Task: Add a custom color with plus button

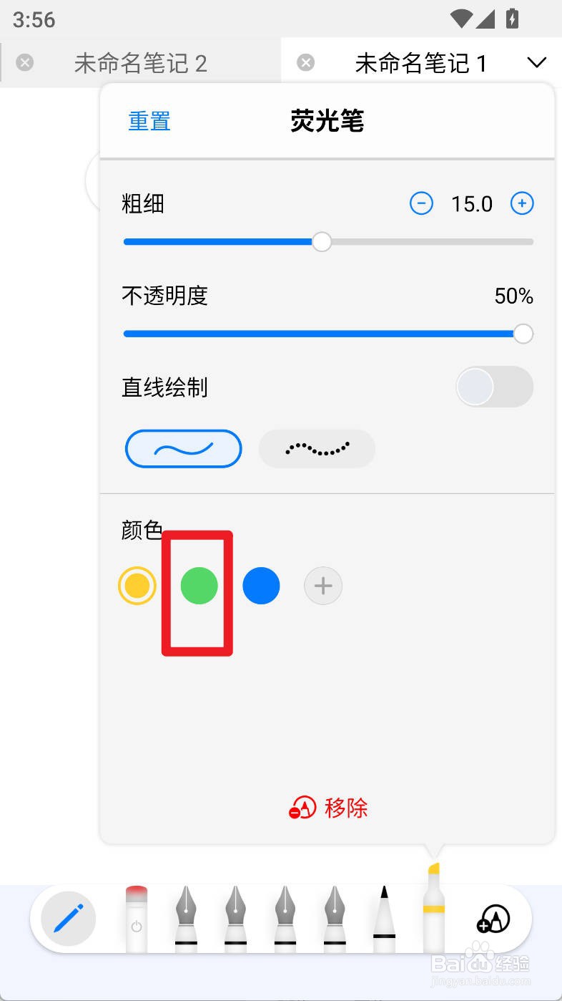Action: coord(323,586)
